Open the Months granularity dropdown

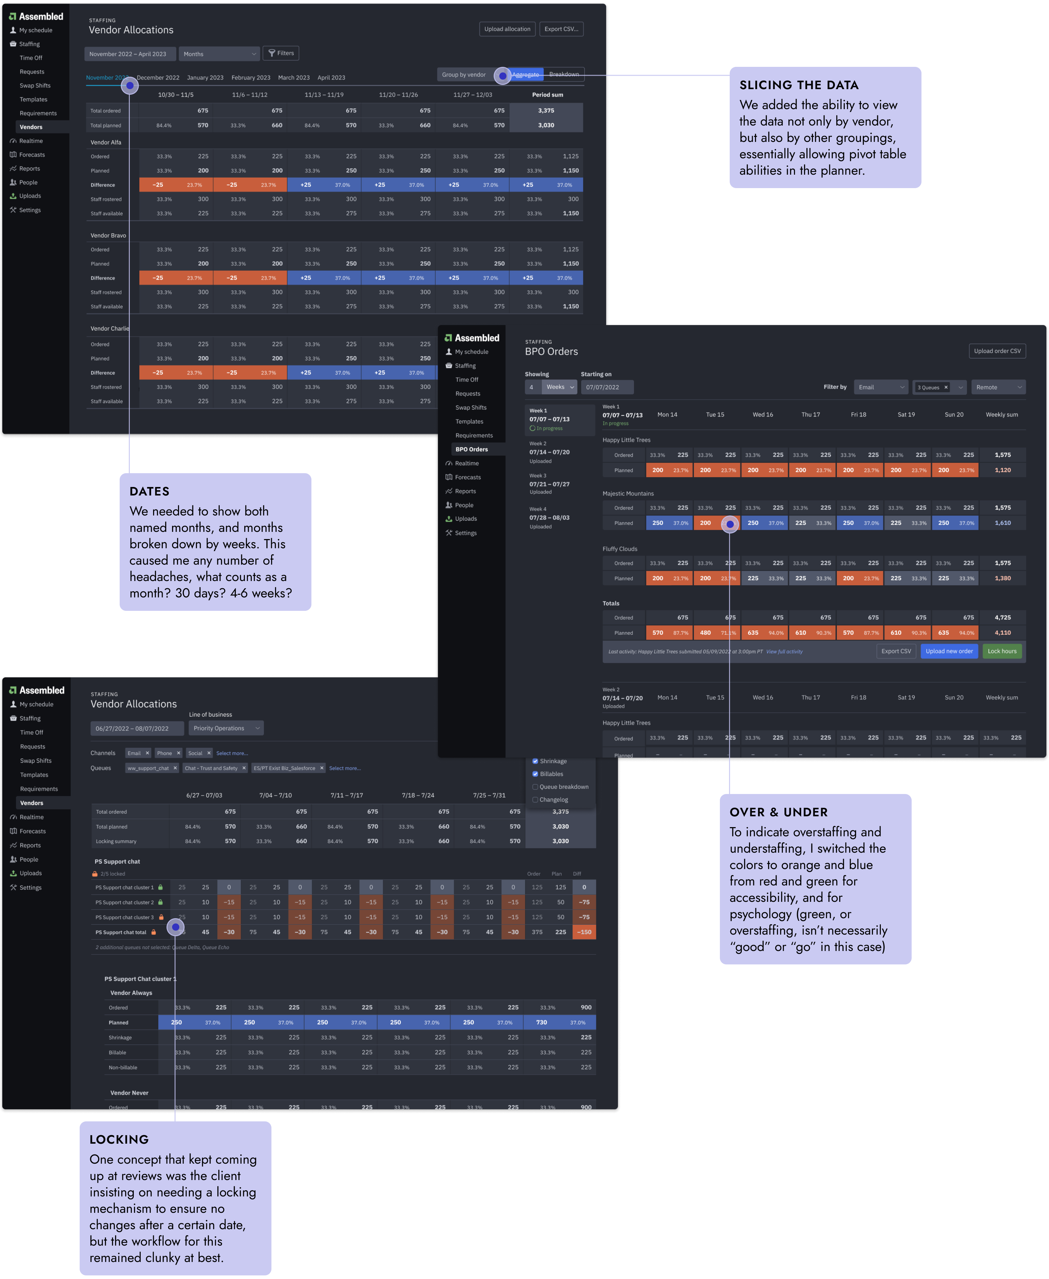click(x=219, y=54)
